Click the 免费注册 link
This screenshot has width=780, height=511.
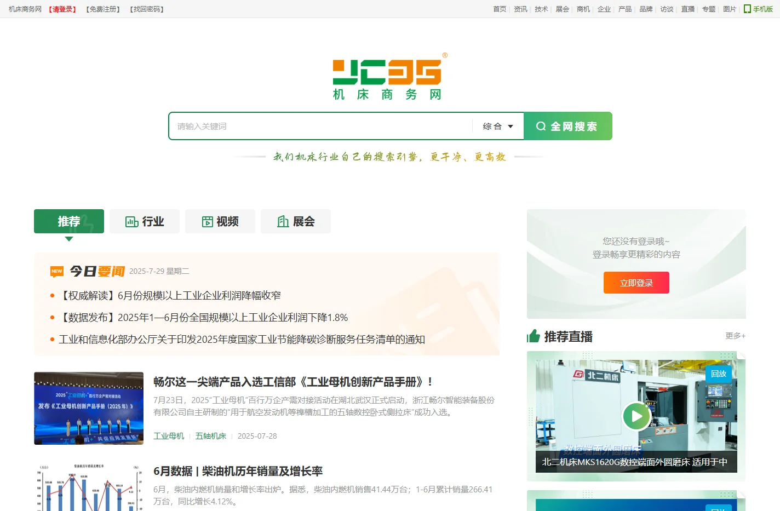[103, 9]
